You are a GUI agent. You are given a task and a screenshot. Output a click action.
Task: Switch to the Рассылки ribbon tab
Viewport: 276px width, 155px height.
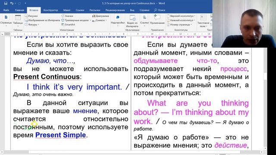(x=95, y=10)
